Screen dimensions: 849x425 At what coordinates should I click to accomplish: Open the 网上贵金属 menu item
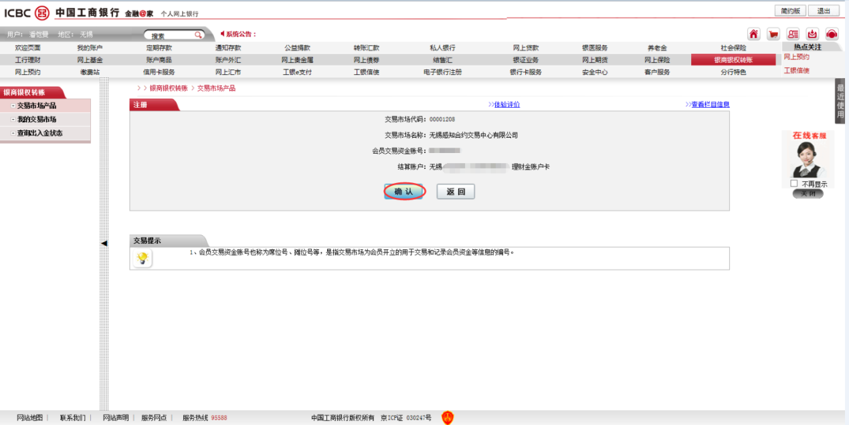[297, 60]
